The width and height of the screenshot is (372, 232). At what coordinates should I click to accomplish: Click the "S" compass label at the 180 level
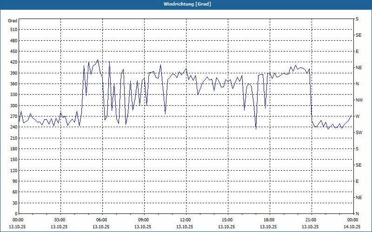[x=357, y=149]
